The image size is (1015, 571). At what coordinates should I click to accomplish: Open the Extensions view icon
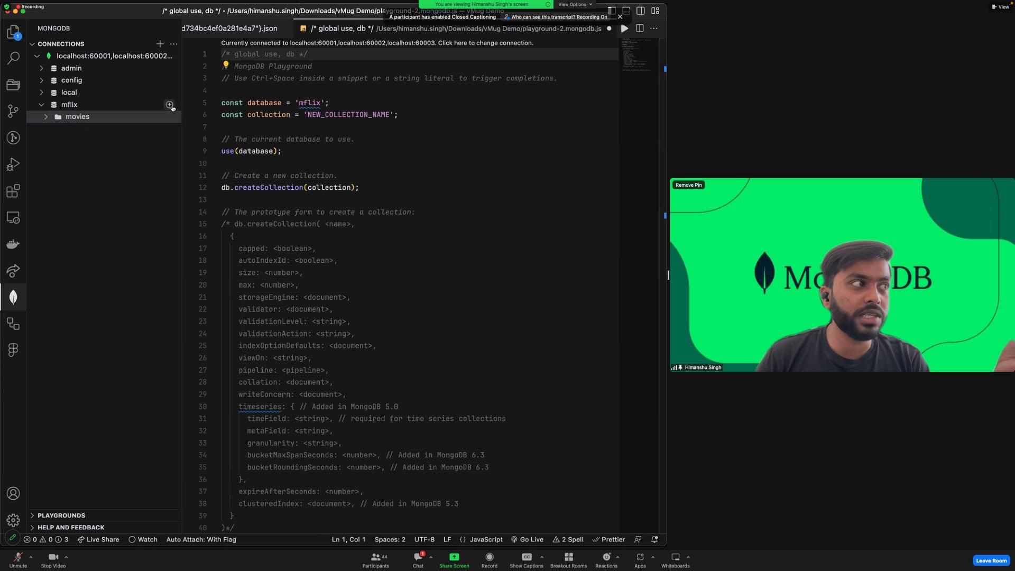tap(13, 191)
